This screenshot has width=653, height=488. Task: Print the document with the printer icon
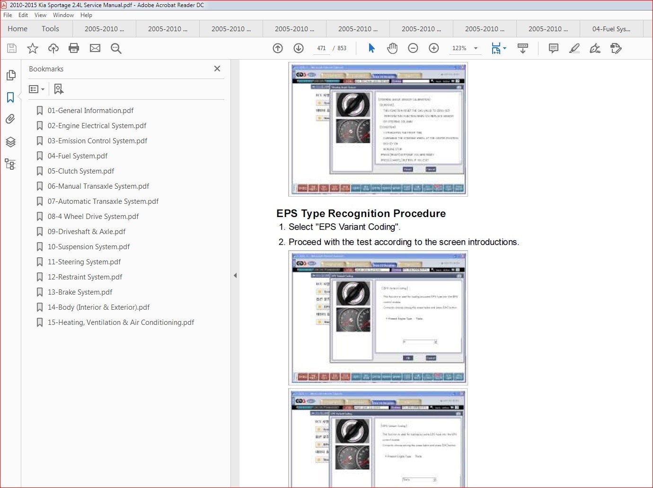74,48
